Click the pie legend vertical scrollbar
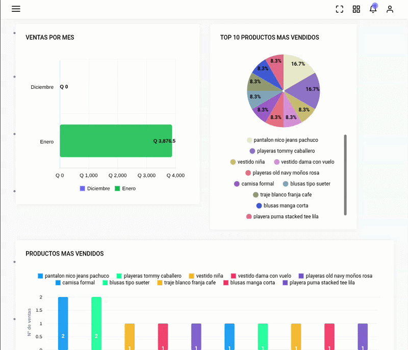 (x=345, y=175)
